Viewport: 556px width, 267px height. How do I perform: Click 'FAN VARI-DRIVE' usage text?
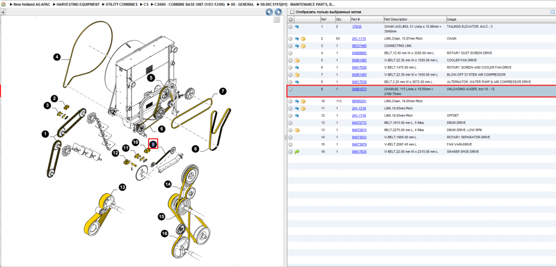(x=459, y=144)
